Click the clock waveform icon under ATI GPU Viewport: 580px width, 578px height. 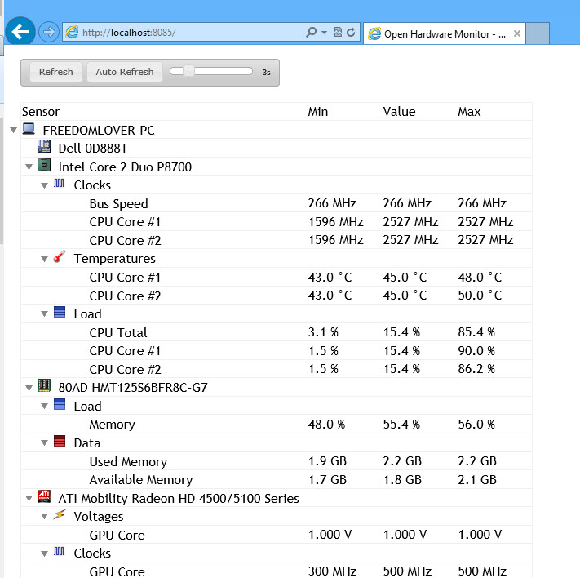[x=60, y=551]
